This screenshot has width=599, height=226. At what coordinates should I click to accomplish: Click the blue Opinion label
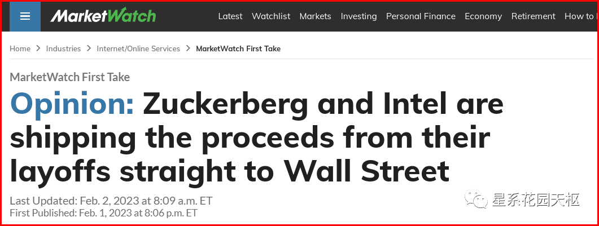(72, 105)
